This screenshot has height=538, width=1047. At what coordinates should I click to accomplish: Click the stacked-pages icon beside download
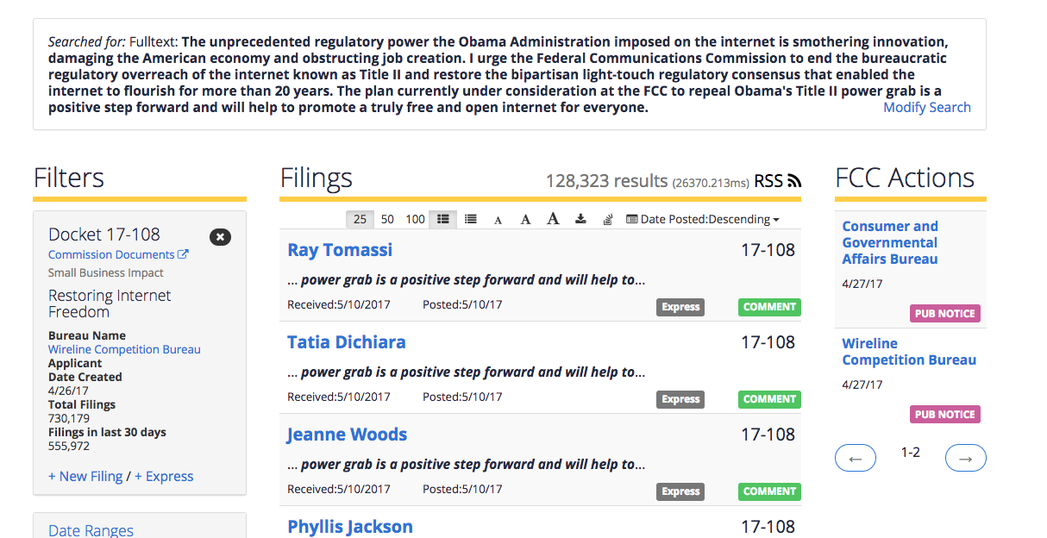point(607,219)
